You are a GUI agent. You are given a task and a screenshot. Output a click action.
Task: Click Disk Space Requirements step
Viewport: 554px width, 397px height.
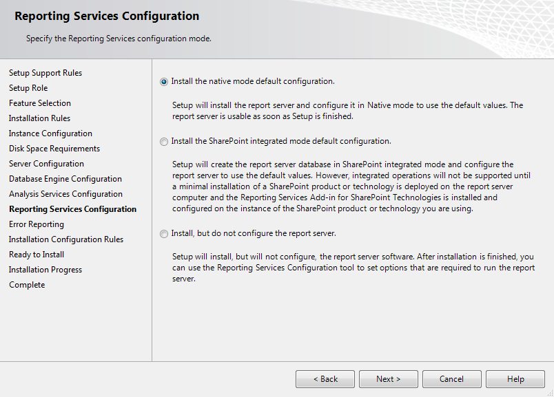coord(54,149)
